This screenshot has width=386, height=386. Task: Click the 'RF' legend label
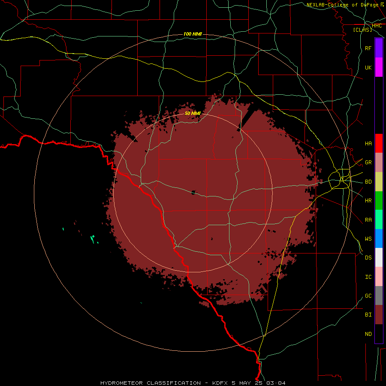pyautogui.click(x=368, y=48)
